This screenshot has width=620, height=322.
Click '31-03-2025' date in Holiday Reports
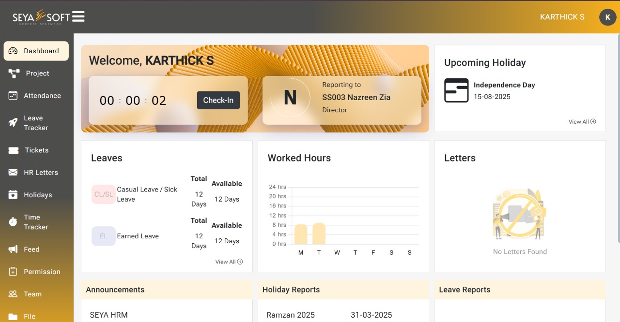(x=371, y=315)
